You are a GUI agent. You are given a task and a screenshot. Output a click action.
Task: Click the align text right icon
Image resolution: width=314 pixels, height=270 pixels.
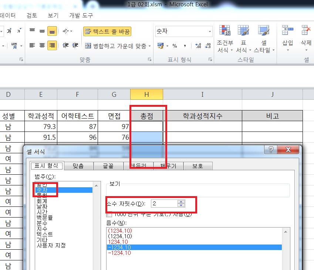(x=52, y=45)
